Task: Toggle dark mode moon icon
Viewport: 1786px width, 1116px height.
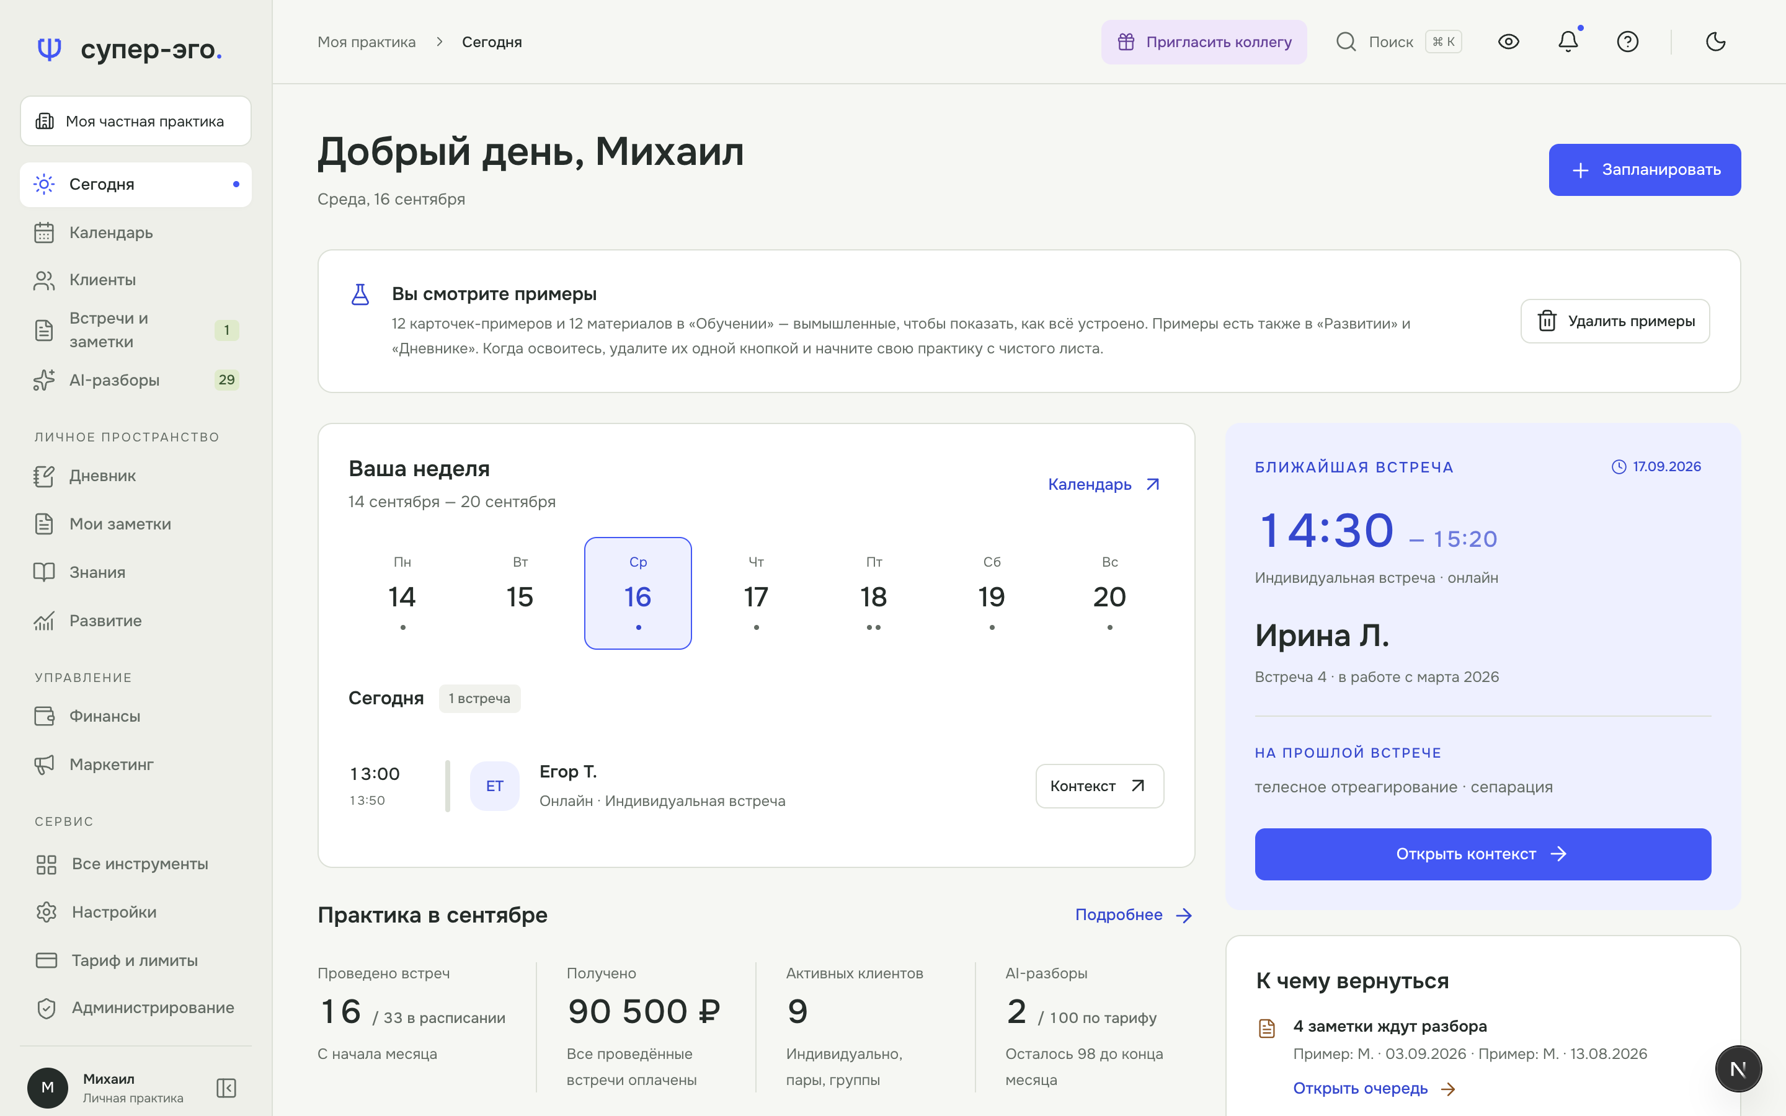Action: pos(1716,42)
